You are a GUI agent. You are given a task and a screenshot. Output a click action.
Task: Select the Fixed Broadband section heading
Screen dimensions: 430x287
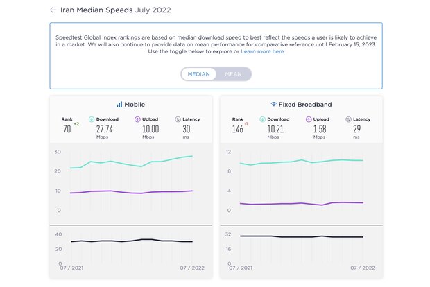(x=305, y=105)
